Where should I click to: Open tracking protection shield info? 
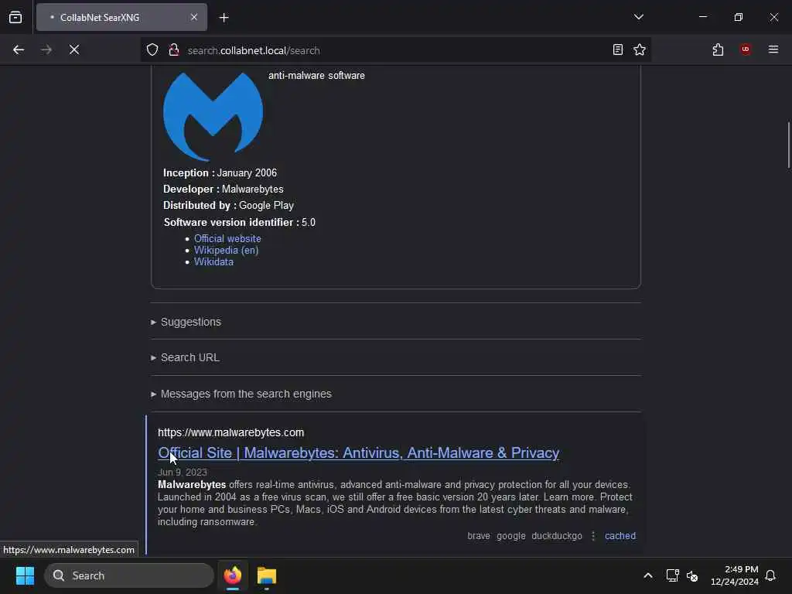[x=152, y=50]
